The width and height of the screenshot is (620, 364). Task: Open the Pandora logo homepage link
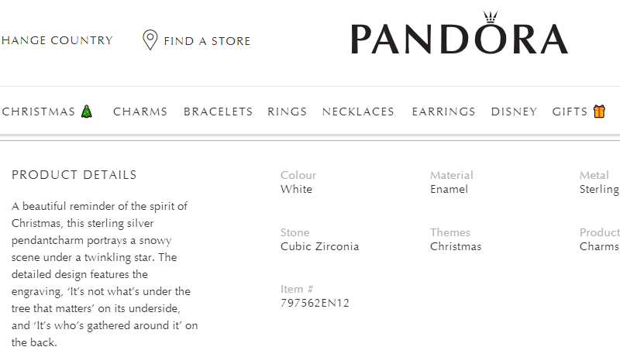click(460, 33)
